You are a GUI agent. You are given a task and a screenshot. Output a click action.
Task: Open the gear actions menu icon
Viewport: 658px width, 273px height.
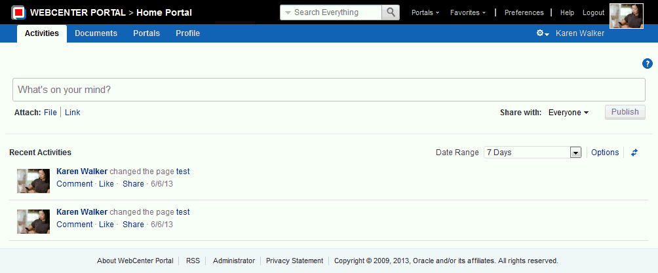coord(543,33)
